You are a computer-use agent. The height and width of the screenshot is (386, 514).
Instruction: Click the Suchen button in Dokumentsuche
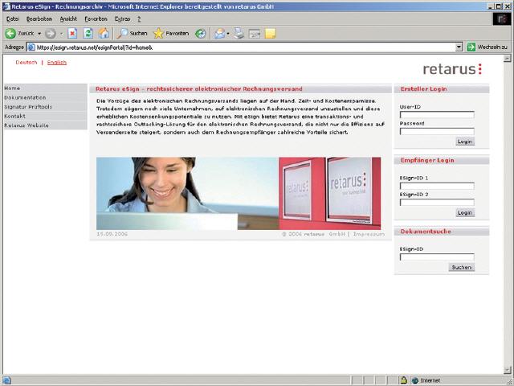point(462,267)
